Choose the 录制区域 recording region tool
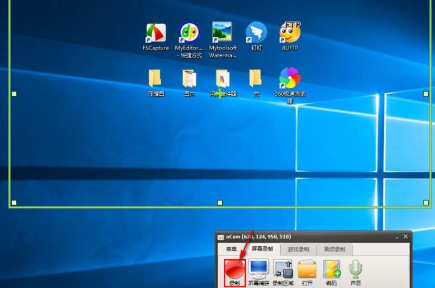This screenshot has width=435, height=288. (x=283, y=273)
